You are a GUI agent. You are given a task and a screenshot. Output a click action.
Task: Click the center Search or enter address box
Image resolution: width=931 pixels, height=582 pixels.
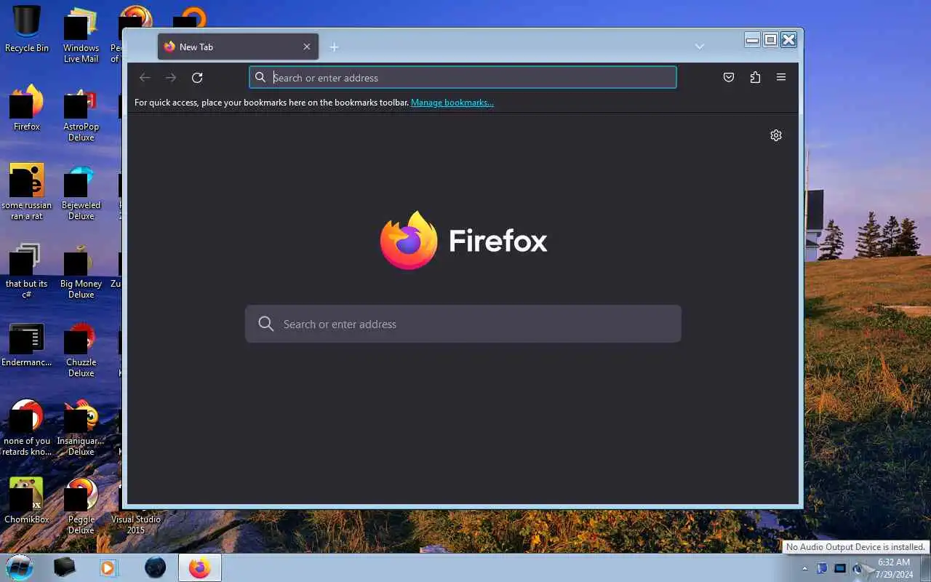(x=463, y=324)
